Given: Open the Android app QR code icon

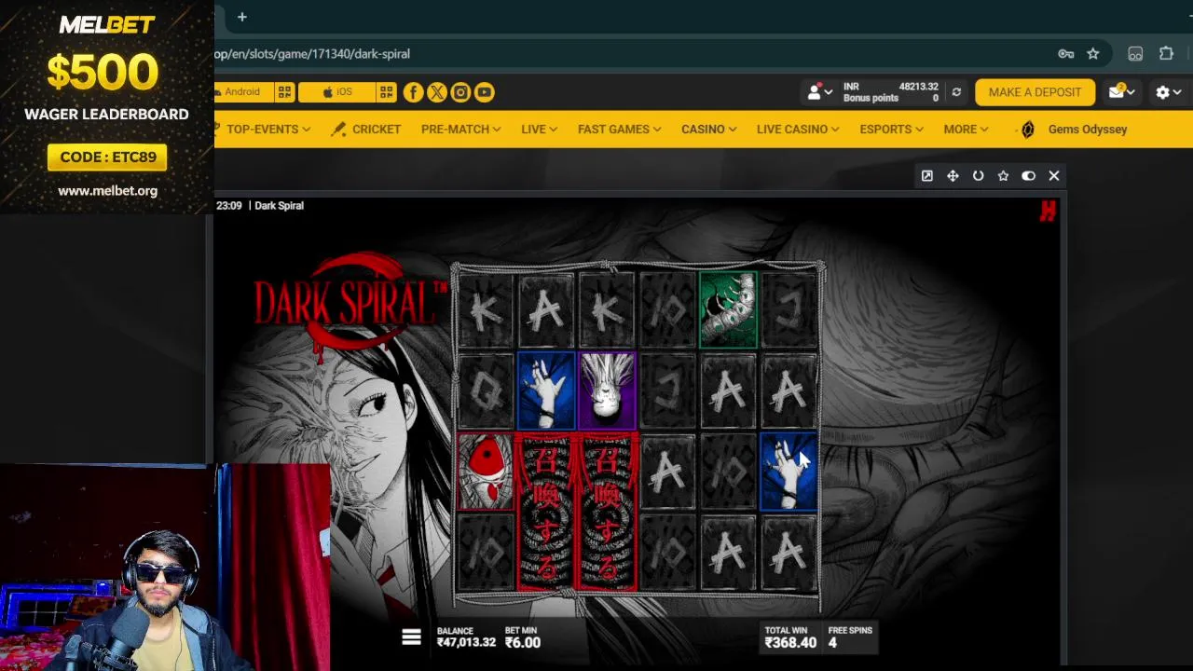Looking at the screenshot, I should [x=284, y=92].
